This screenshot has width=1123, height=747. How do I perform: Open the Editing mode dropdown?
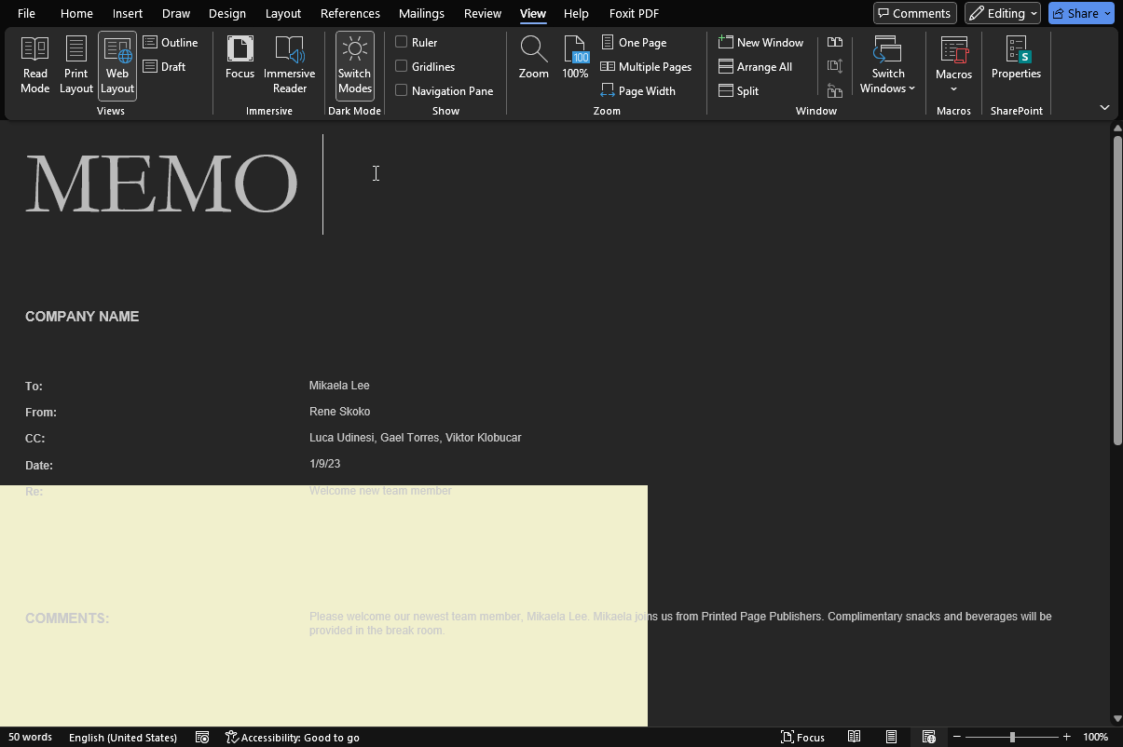pos(1003,13)
